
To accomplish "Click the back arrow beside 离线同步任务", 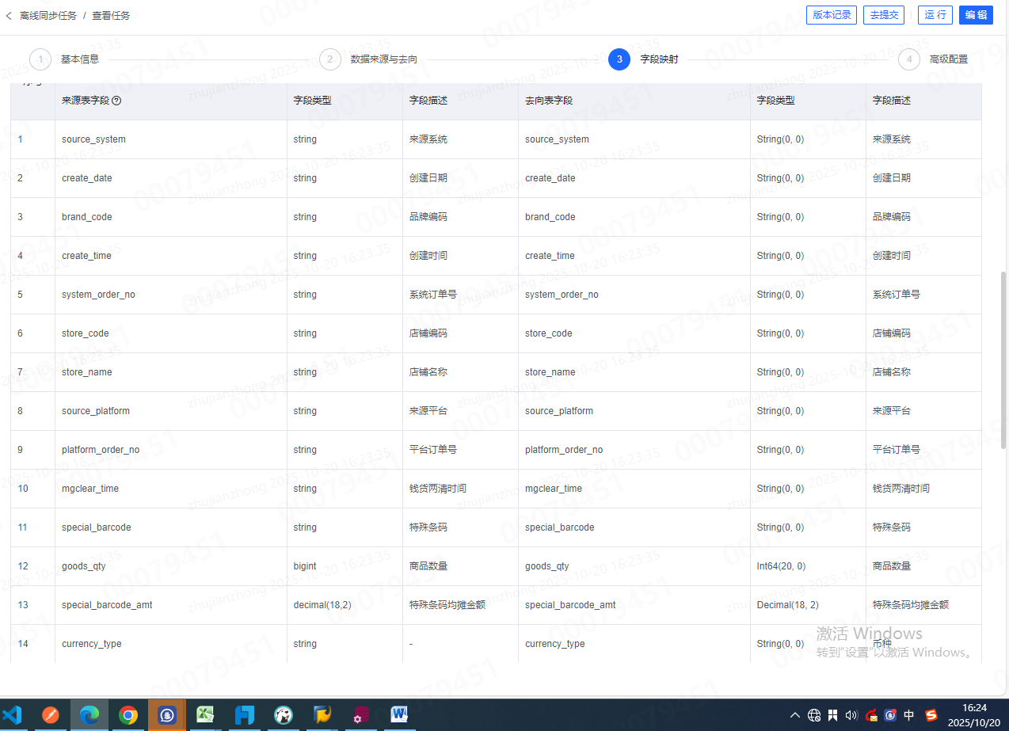I will tap(9, 15).
